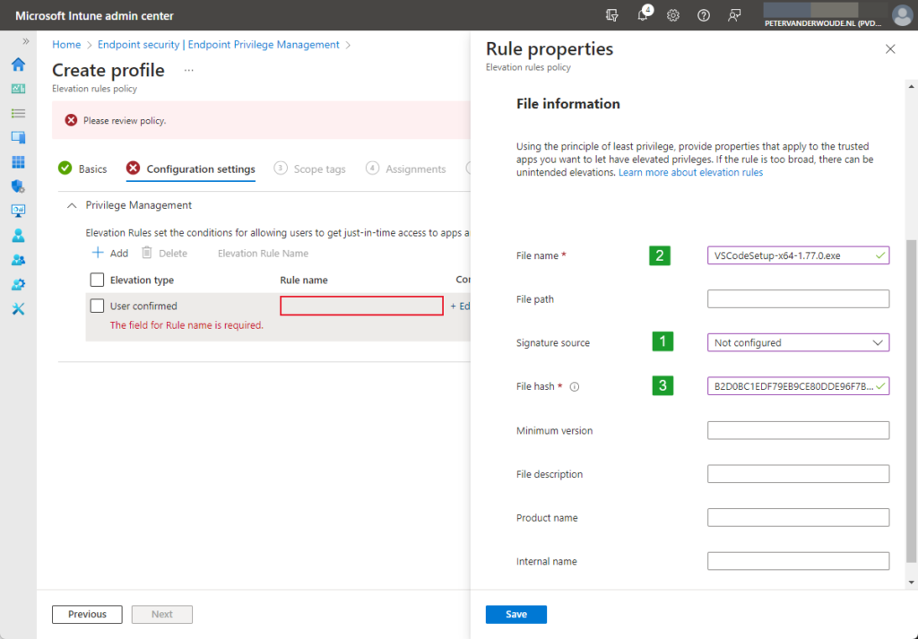Select the Users icon
Viewport: 918px width, 639px height.
pyautogui.click(x=18, y=235)
